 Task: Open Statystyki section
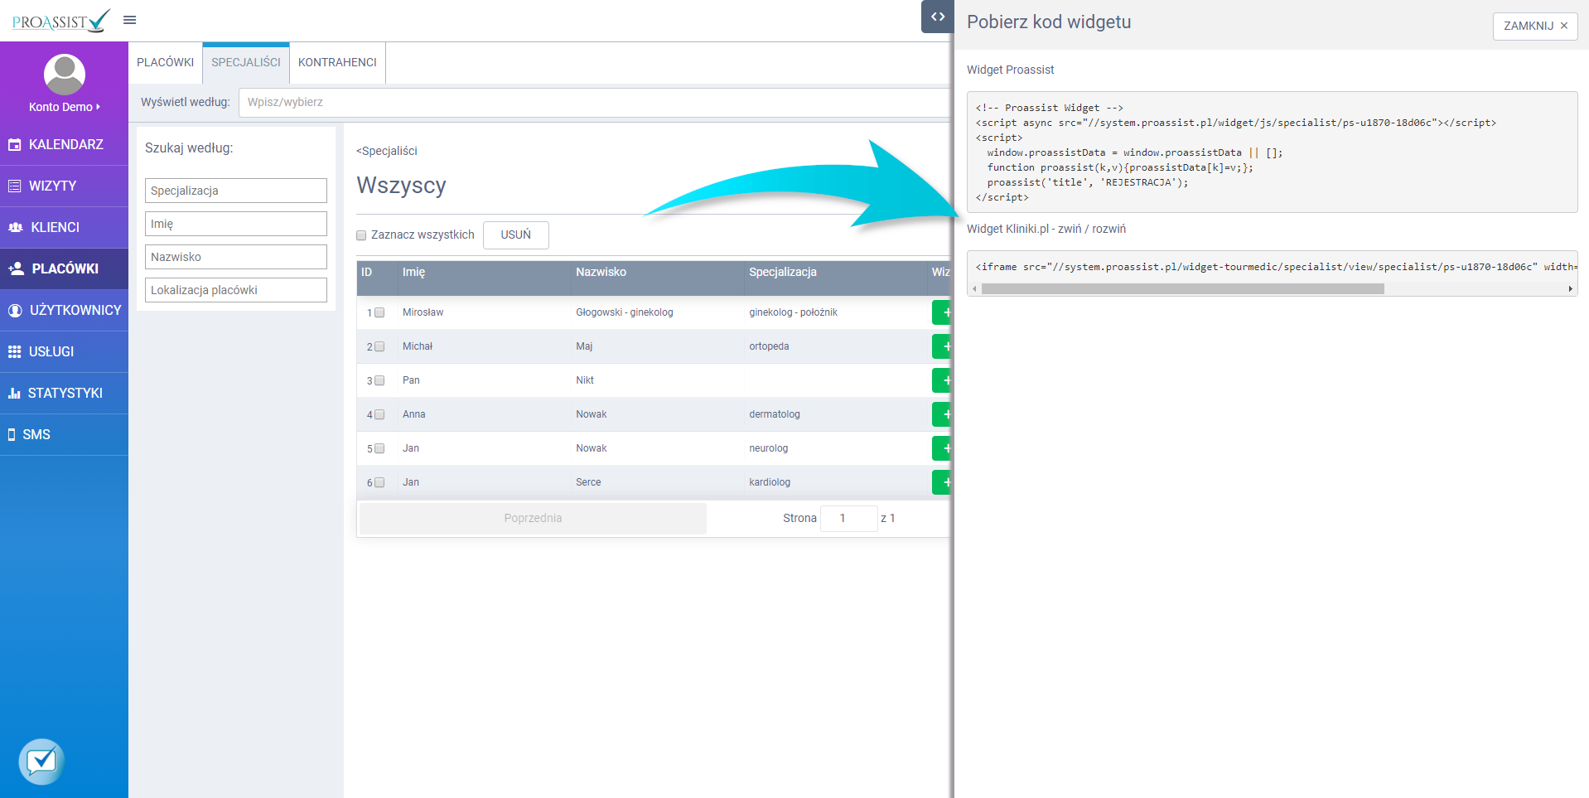tap(64, 393)
